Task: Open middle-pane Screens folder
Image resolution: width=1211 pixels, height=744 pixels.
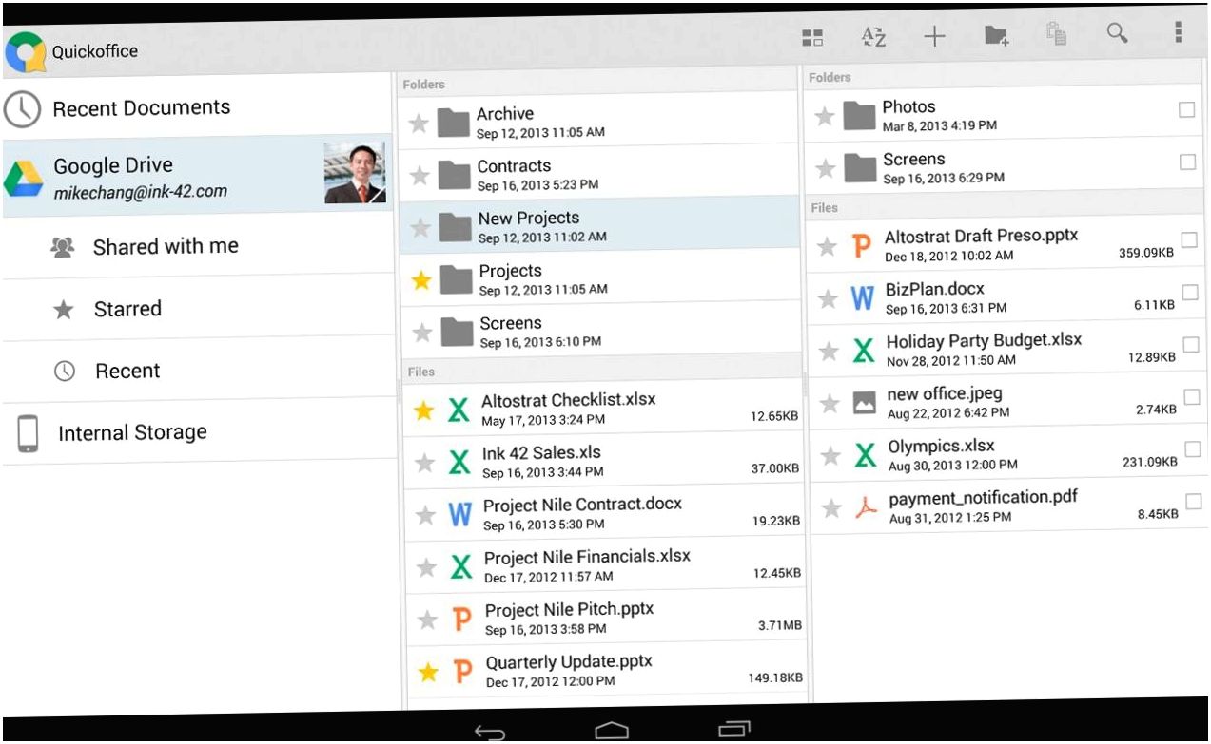Action: [x=602, y=331]
